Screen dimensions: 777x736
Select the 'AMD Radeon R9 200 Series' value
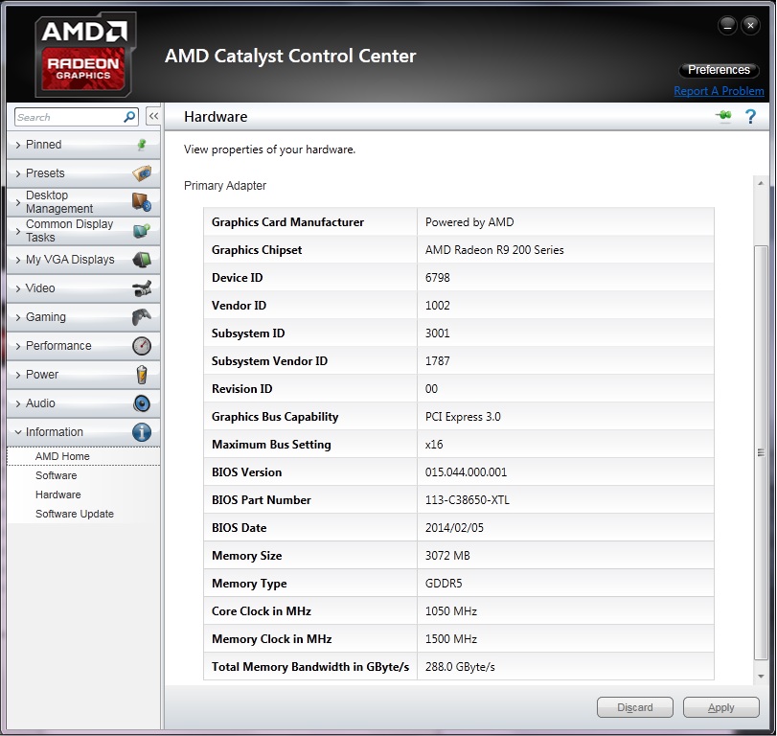pos(494,250)
